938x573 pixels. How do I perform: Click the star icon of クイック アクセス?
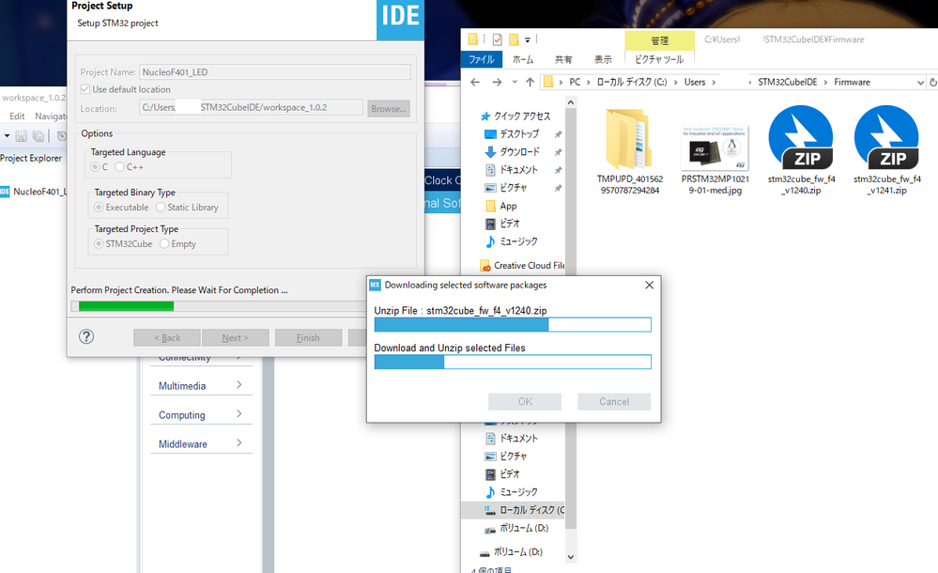(485, 116)
